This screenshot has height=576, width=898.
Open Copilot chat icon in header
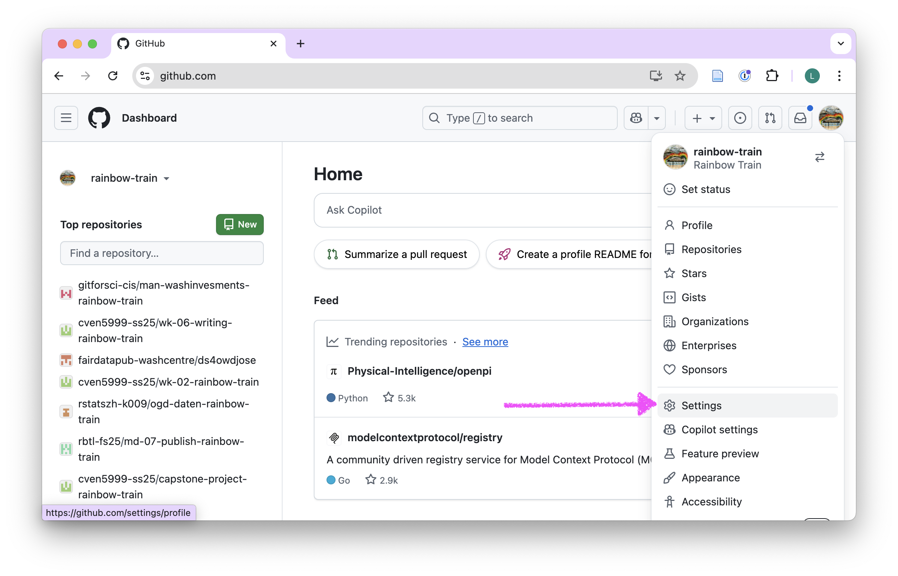tap(636, 118)
